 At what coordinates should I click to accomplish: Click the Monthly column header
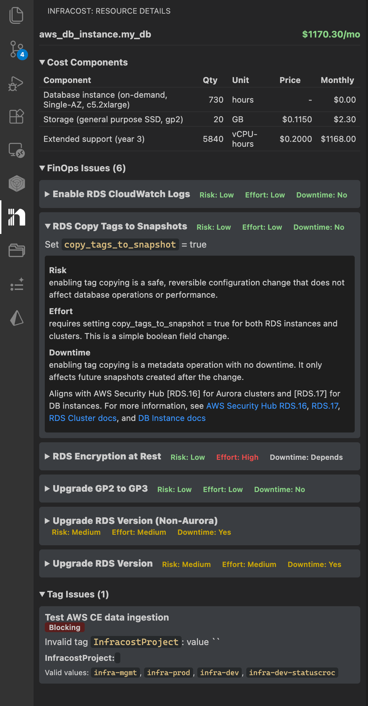click(x=337, y=80)
